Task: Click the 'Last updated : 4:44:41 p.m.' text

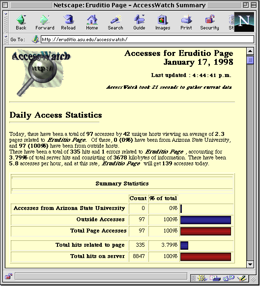Action: (191, 75)
